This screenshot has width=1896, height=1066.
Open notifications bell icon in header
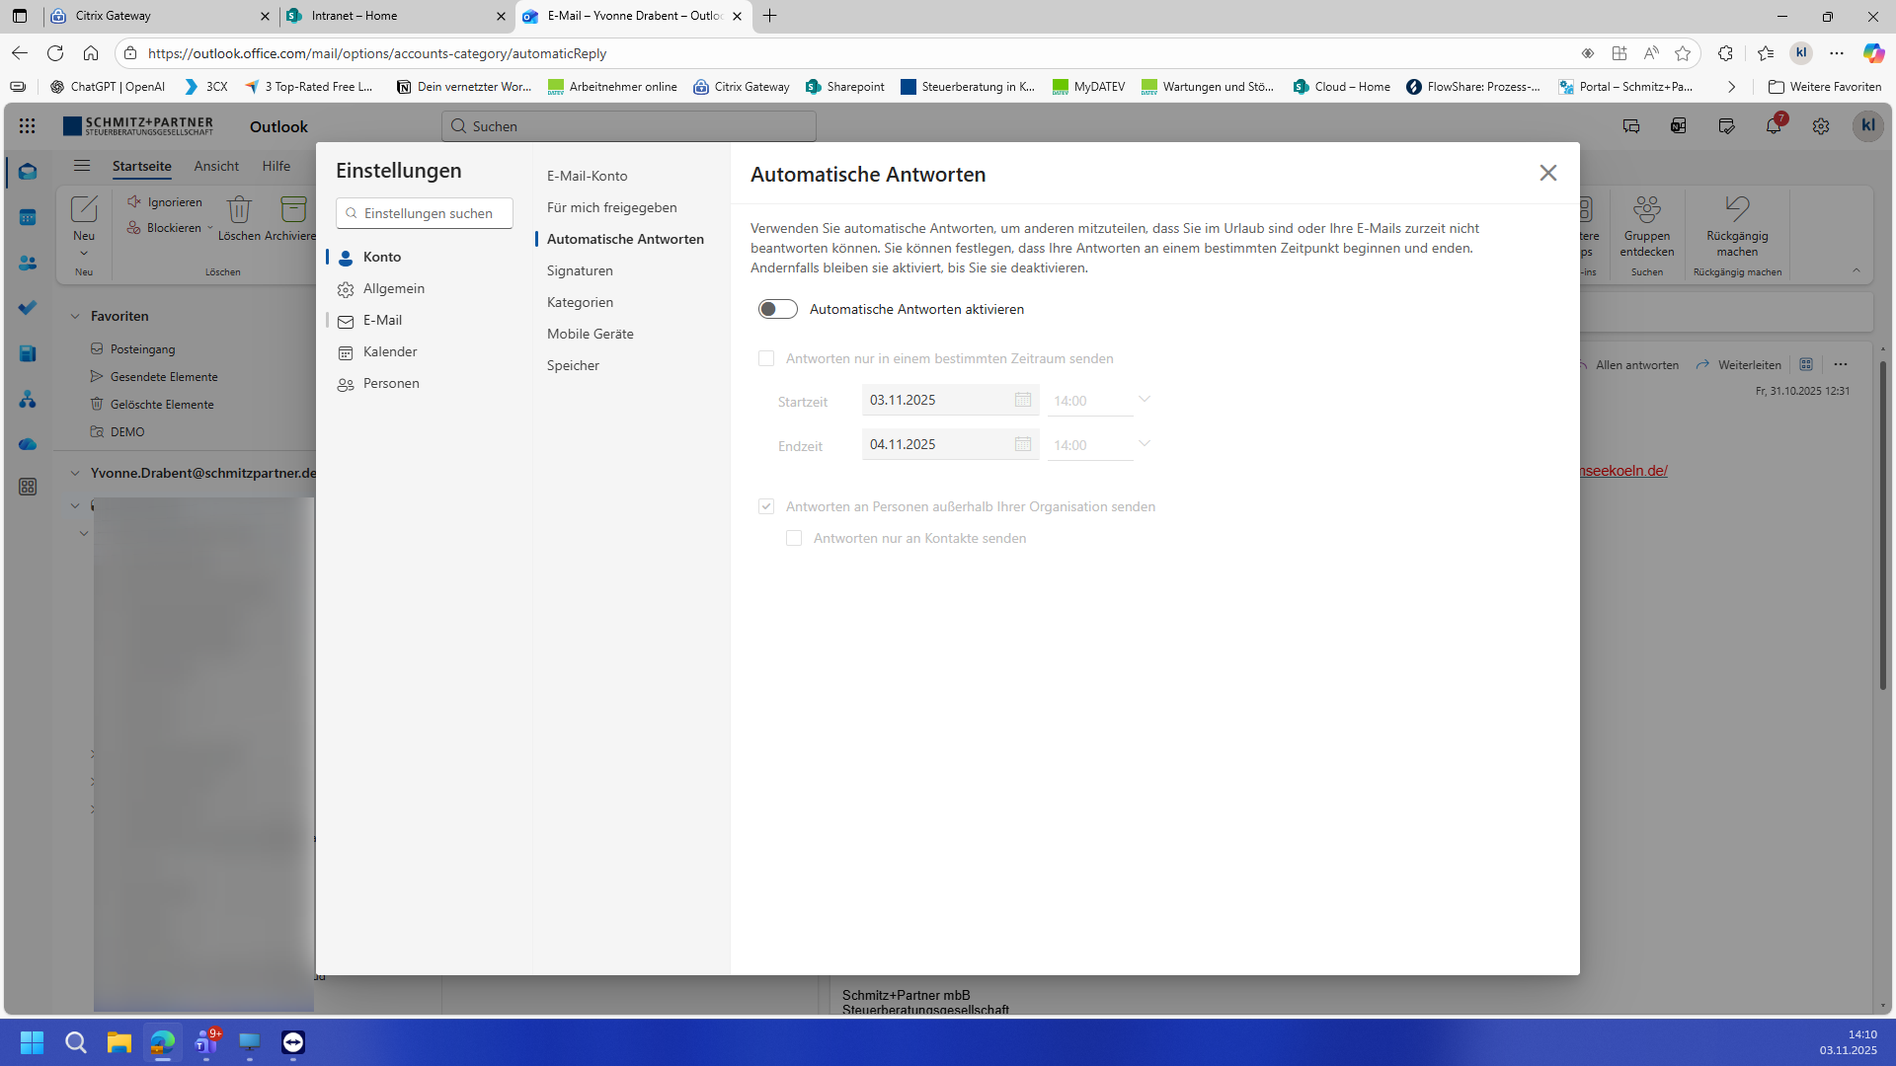click(x=1774, y=126)
